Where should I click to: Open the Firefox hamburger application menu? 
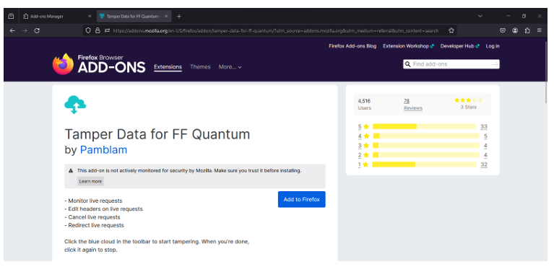[x=539, y=30]
